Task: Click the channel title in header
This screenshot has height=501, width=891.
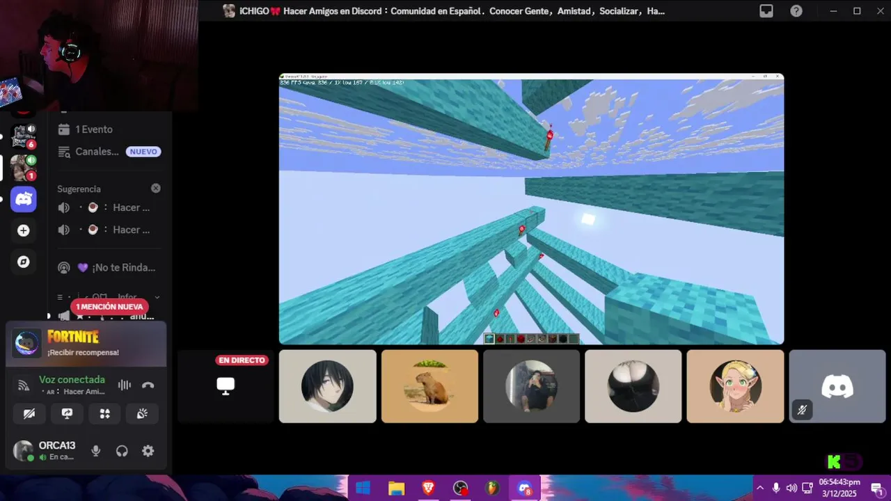Action: click(x=452, y=11)
